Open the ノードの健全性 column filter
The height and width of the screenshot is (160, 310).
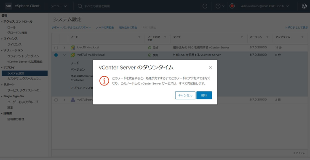point(165,37)
